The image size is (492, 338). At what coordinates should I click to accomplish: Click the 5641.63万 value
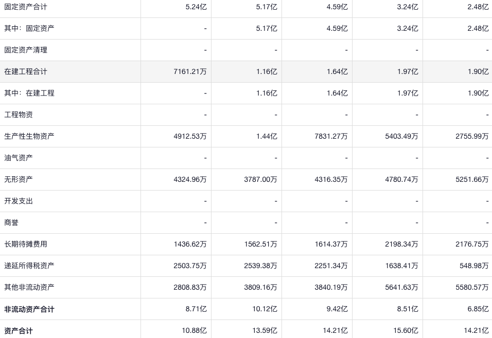[x=401, y=287]
